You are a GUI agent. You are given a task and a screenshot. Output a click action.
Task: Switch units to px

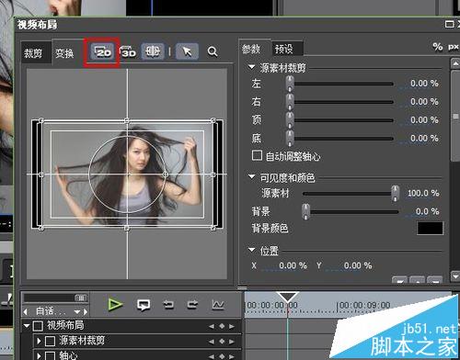coord(454,47)
